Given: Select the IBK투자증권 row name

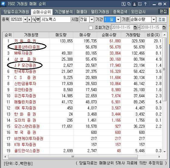Looking at the screenshot, I should coord(25,108).
